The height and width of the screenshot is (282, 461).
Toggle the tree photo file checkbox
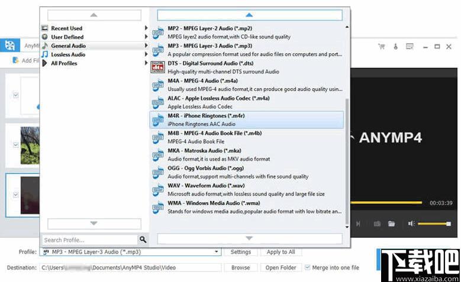click(16, 144)
